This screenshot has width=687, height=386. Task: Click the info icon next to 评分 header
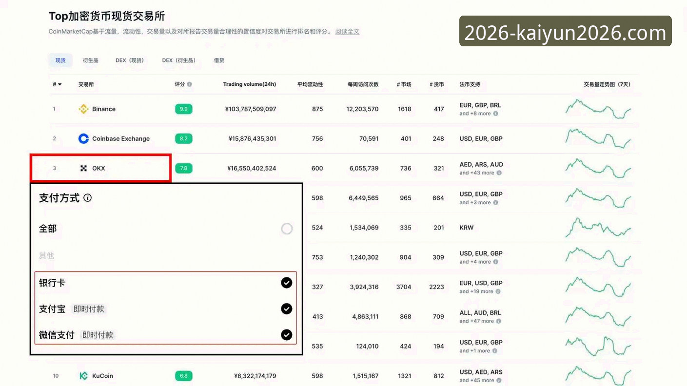189,84
